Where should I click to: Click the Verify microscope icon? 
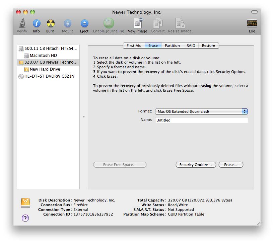point(22,24)
